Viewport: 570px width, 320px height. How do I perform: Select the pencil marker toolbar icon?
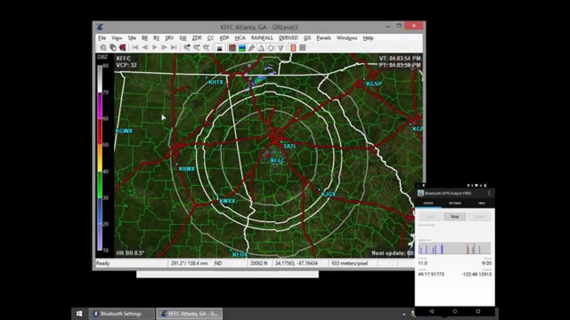coord(252,48)
